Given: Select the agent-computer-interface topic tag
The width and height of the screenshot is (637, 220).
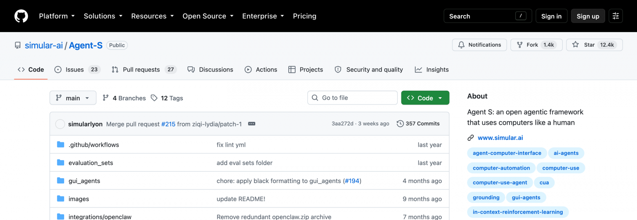Looking at the screenshot, I should pos(507,153).
